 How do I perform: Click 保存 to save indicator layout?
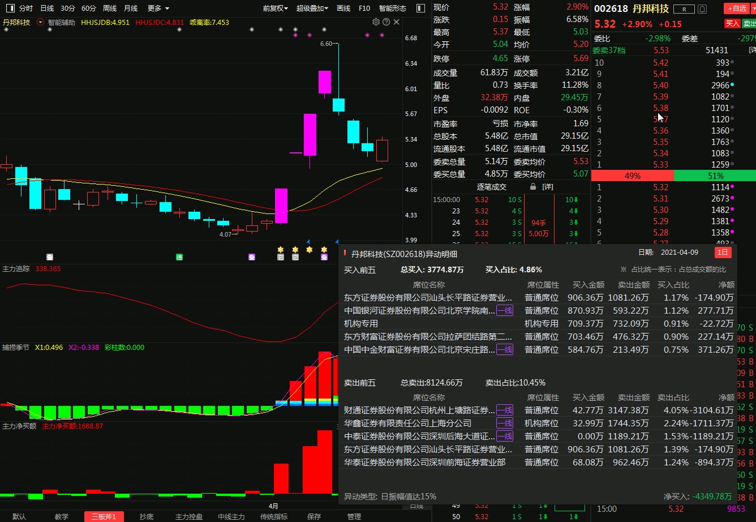tap(314, 516)
